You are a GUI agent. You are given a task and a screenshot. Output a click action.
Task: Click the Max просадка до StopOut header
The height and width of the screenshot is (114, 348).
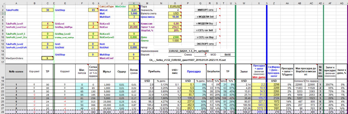[305, 71]
